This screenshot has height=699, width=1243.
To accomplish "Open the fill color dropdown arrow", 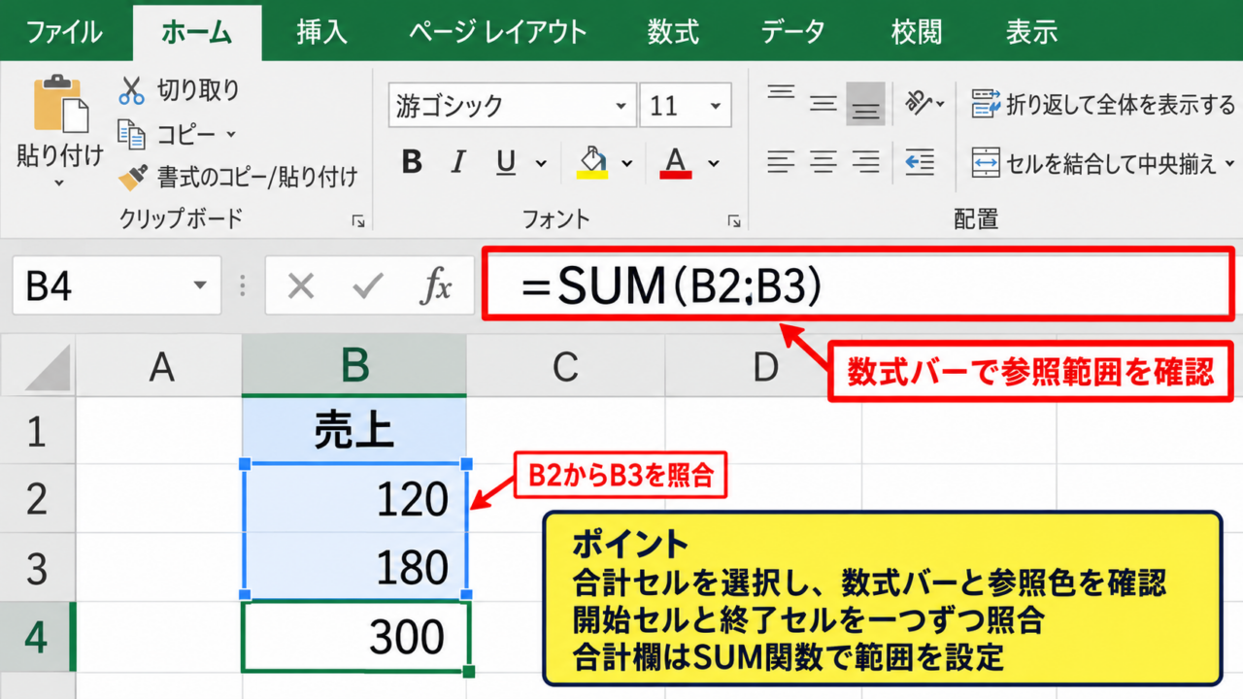I will (x=626, y=163).
